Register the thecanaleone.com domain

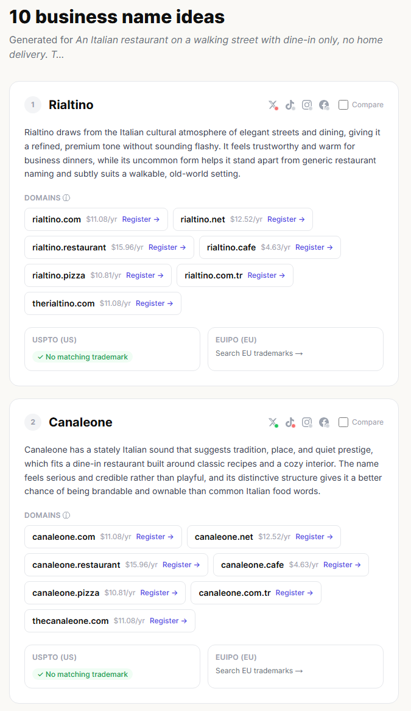pos(168,621)
